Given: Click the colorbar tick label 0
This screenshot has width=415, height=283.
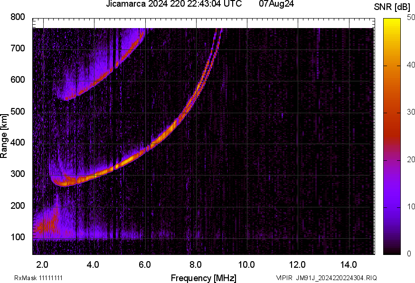Looking at the screenshot, I should click(409, 254).
